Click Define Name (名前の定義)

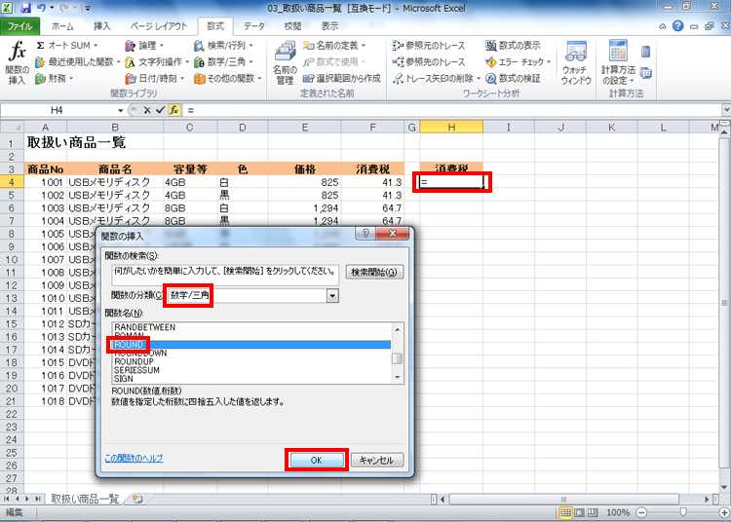(334, 46)
